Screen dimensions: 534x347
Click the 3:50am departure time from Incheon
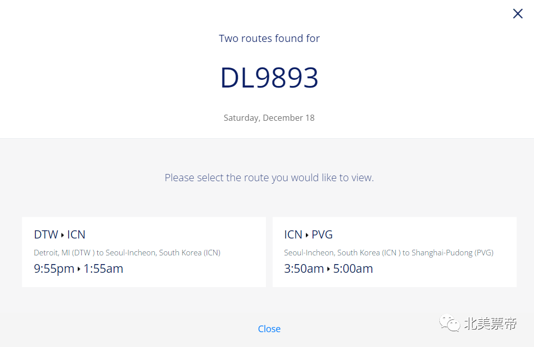[x=304, y=269]
